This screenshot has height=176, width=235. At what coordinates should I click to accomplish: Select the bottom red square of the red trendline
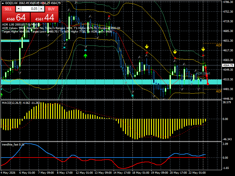pyautogui.click(x=208, y=84)
